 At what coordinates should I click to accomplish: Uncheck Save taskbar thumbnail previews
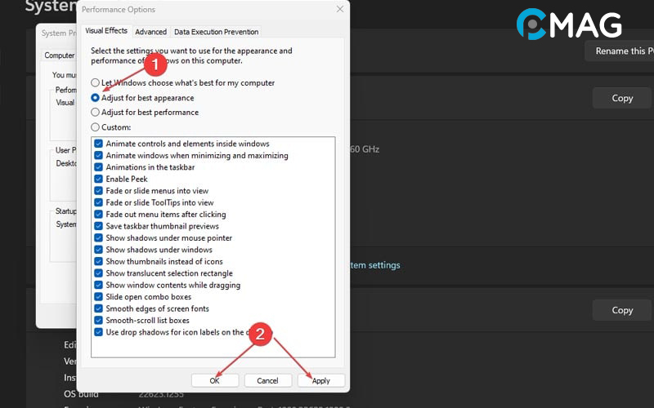click(99, 226)
